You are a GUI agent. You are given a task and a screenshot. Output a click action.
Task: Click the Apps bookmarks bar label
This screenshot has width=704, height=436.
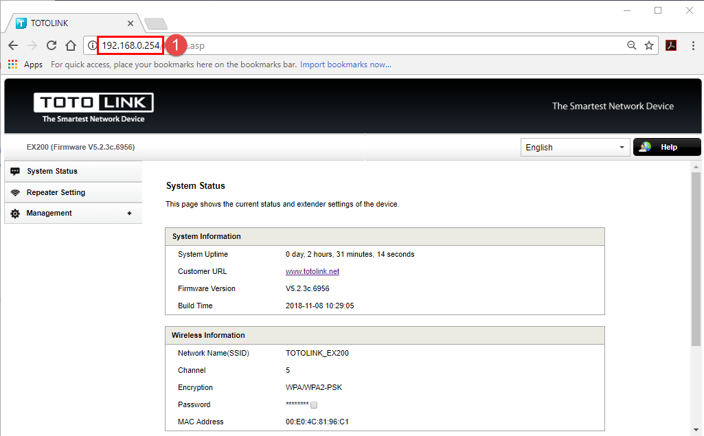tap(33, 65)
